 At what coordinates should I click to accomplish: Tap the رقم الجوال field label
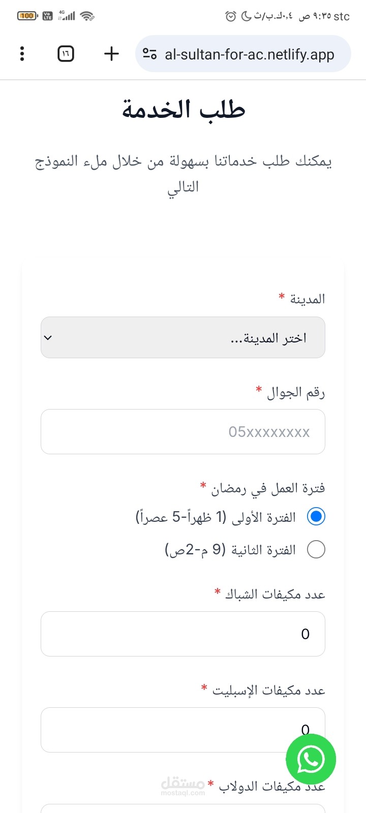(295, 392)
